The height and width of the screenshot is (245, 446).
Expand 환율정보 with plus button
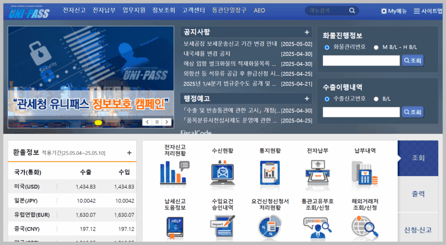(x=129, y=153)
